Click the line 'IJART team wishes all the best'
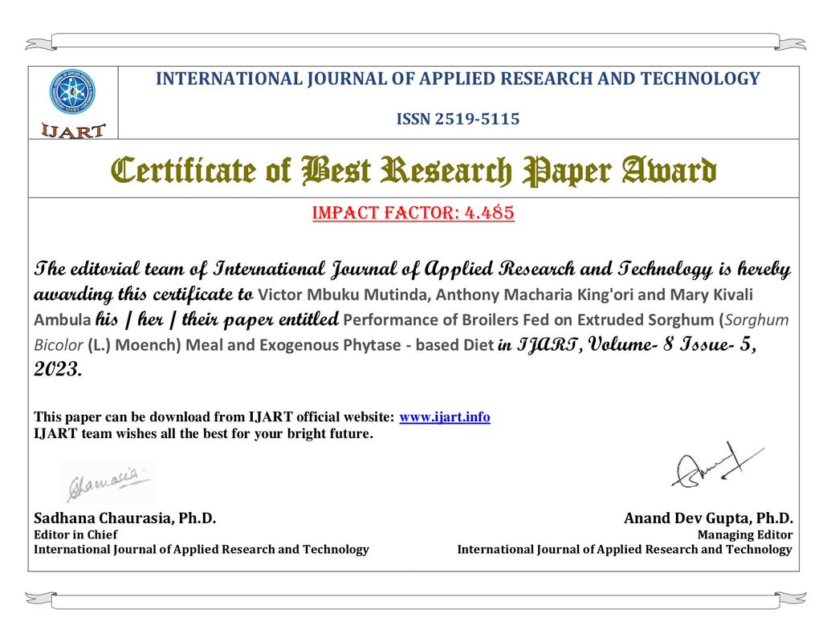The width and height of the screenshot is (831, 642). [x=203, y=434]
